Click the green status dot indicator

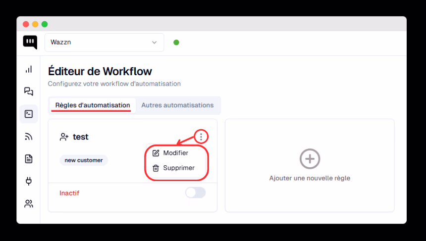click(x=176, y=43)
